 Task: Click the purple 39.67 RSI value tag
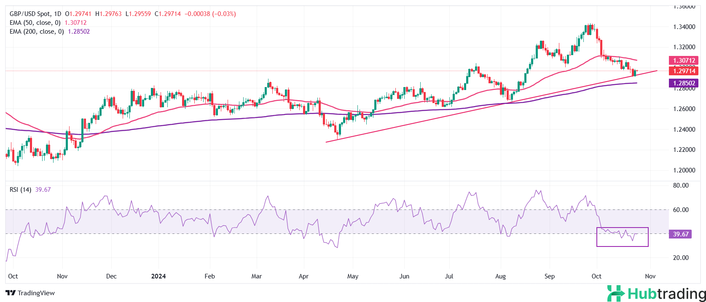680,234
